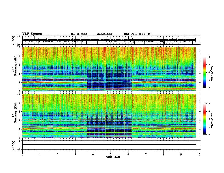Click the '5' tick on the Time axis
This screenshot has height=173, width=224.
[111, 154]
